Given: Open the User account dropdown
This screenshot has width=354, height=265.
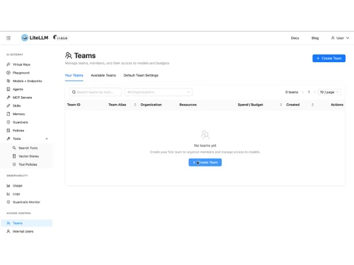Looking at the screenshot, I should point(340,38).
